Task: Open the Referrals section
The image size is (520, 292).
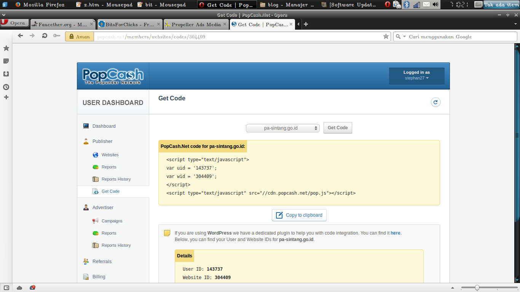Action: tap(102, 262)
